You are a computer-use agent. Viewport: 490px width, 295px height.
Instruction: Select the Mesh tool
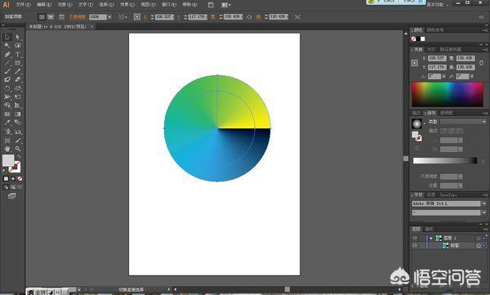coord(7,114)
